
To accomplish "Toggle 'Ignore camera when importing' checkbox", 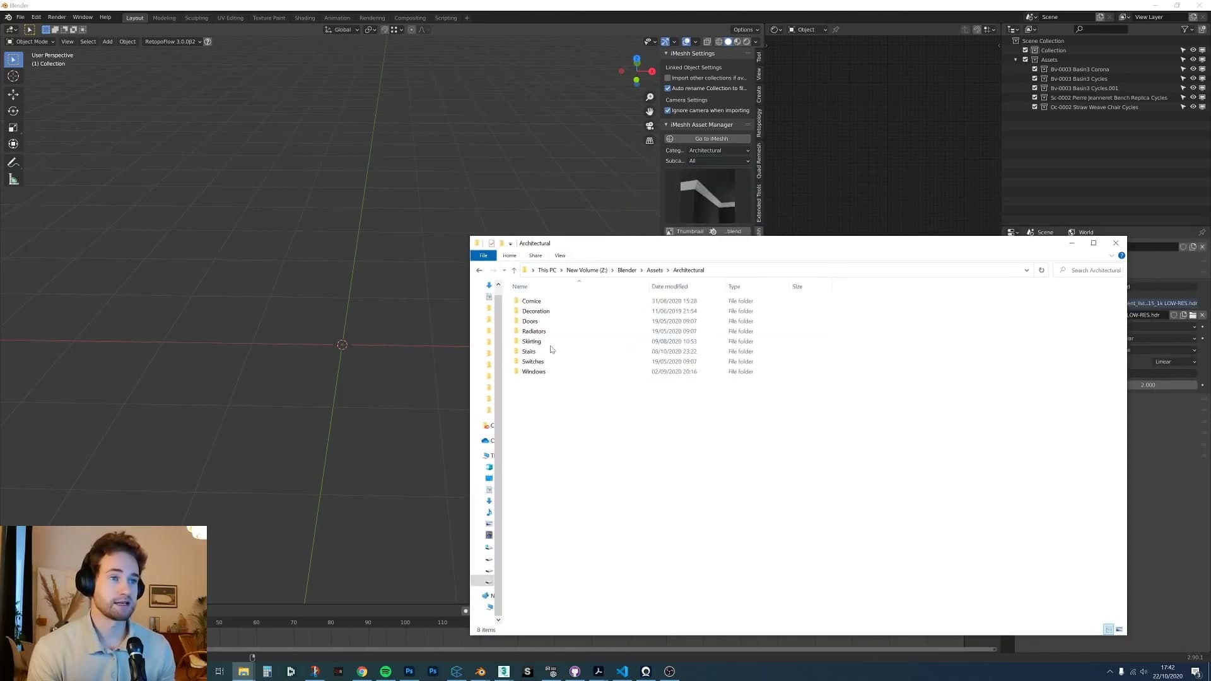I will 668,110.
